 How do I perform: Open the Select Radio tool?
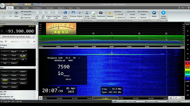pyautogui.click(x=3, y=15)
